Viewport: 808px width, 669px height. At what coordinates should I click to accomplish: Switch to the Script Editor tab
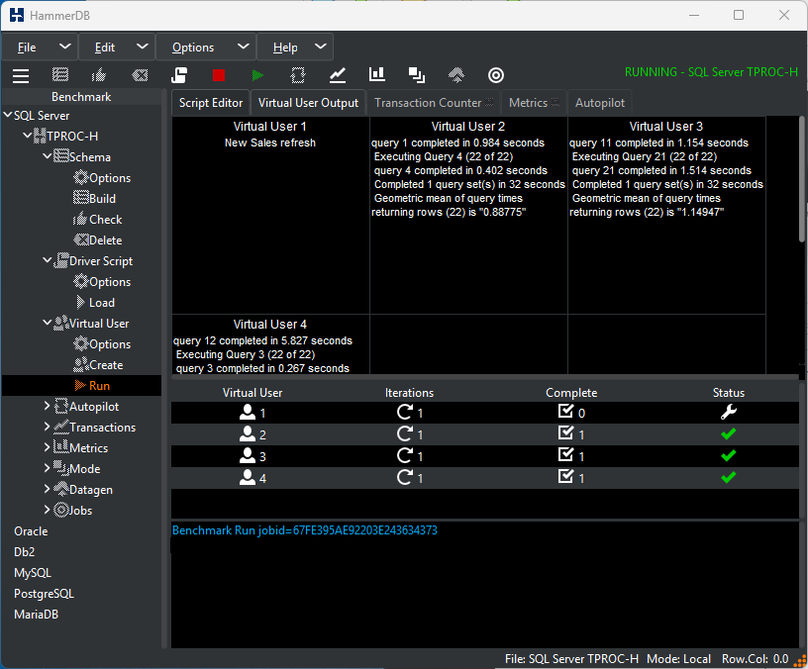(211, 103)
